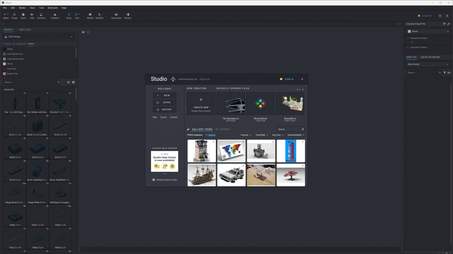The height and width of the screenshot is (254, 453).
Task: Open the Mosaic tool
Action: pyautogui.click(x=128, y=16)
